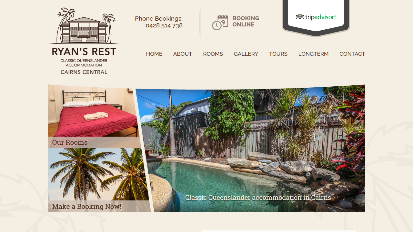Select ROOMS in the navigation
Screen dimensions: 413x232
[x=213, y=54]
